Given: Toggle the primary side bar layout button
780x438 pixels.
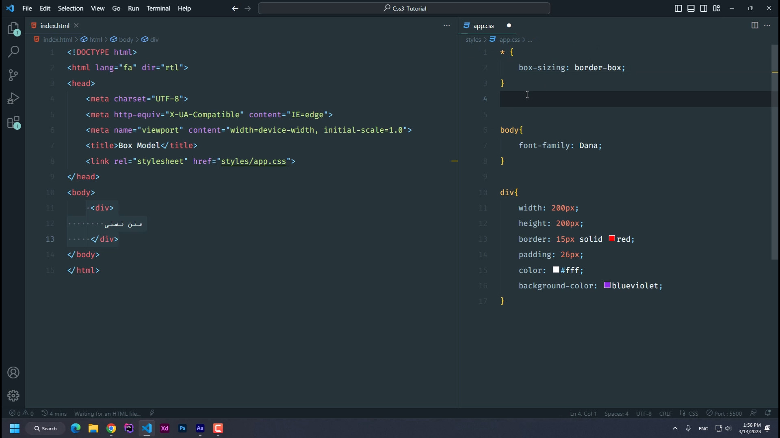Looking at the screenshot, I should [678, 8].
